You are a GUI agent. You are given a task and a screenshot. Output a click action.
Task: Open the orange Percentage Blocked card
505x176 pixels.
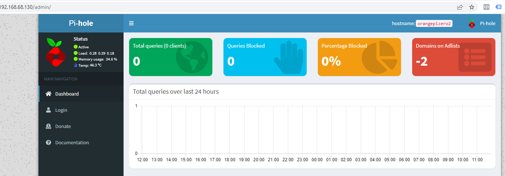(359, 57)
